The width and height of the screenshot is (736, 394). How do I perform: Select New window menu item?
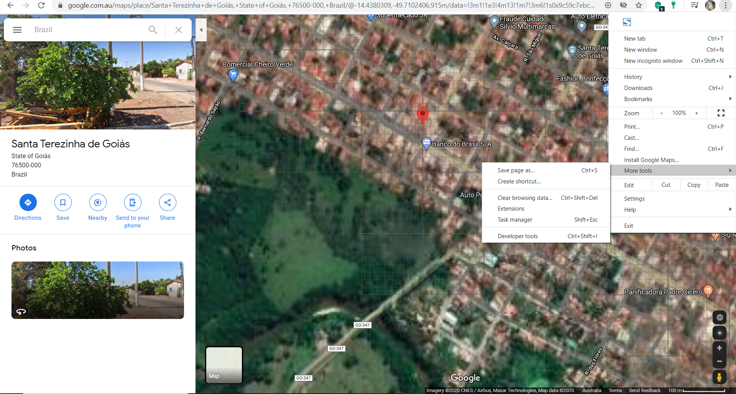pos(672,50)
